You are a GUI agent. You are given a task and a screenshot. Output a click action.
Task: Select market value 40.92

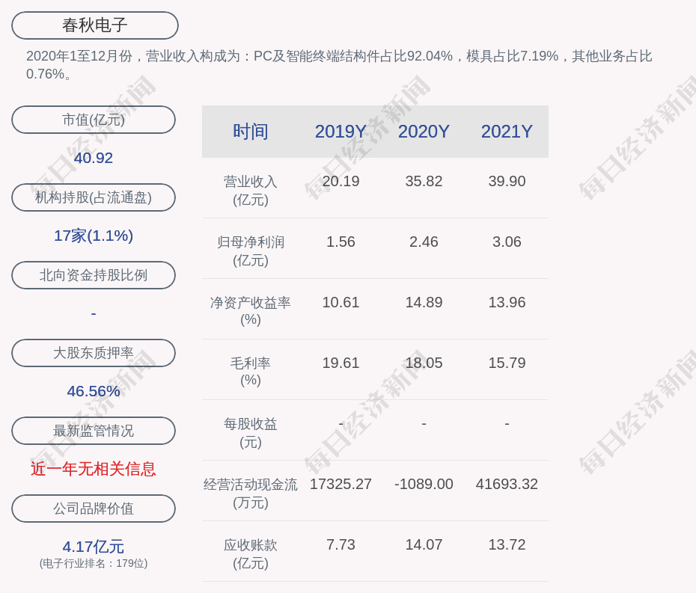[94, 158]
